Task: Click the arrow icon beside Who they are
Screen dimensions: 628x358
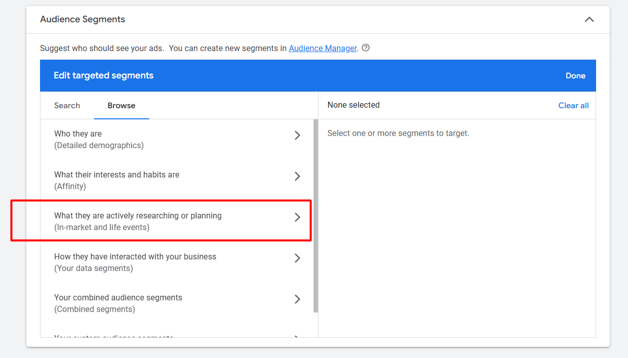Action: pos(297,136)
